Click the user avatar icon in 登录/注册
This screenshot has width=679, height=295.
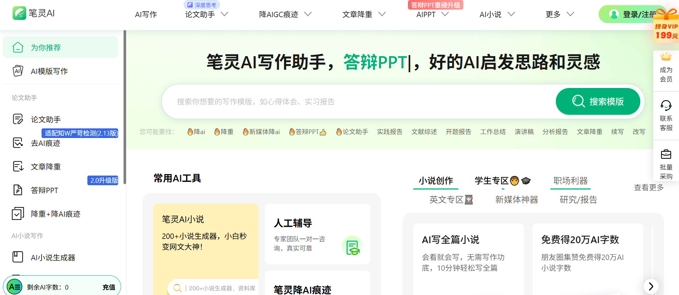click(614, 14)
